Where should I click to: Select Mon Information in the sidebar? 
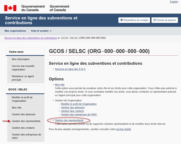click(x=21, y=59)
